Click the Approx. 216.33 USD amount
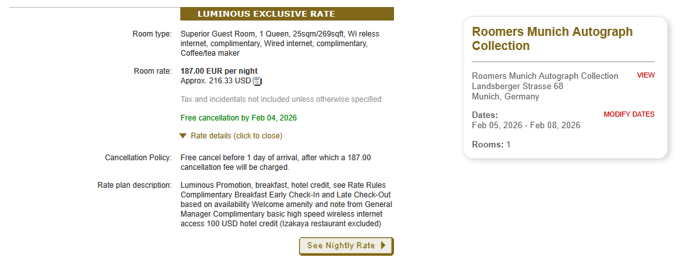 click(x=216, y=81)
